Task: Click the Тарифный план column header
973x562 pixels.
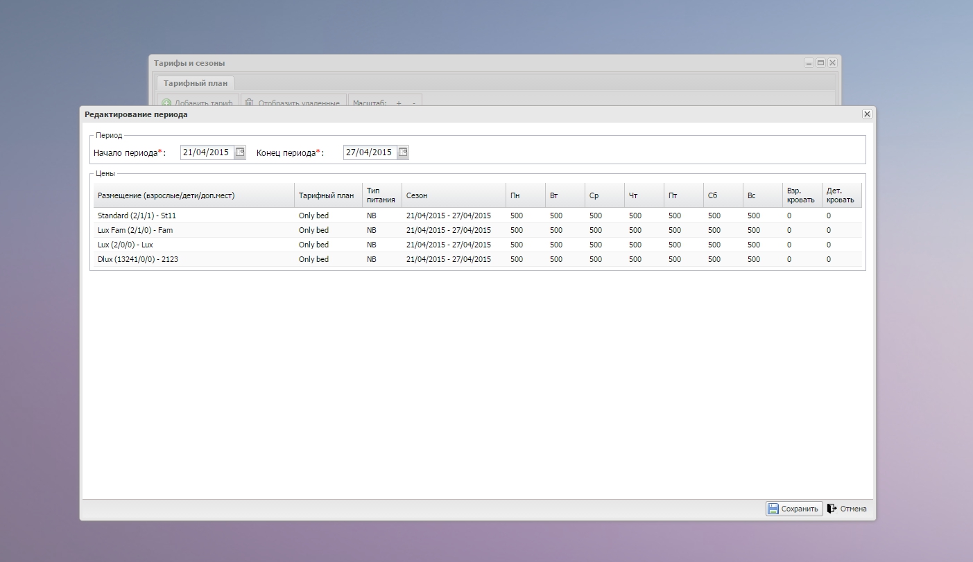Action: pyautogui.click(x=327, y=195)
